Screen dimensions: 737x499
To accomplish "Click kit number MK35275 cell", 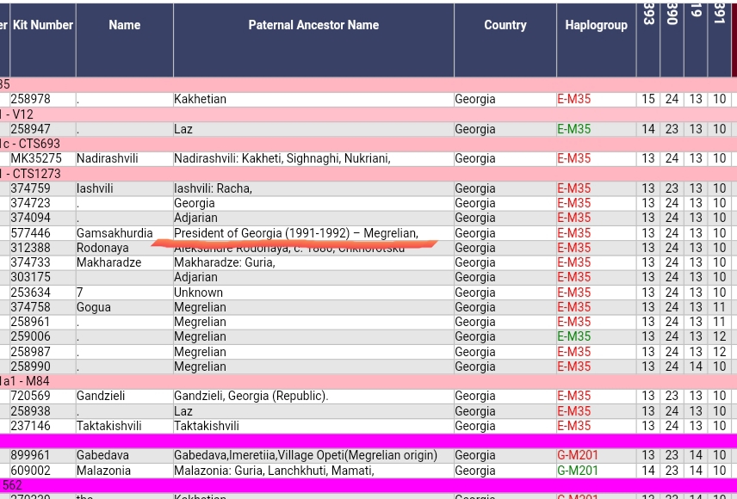I will pyautogui.click(x=36, y=158).
